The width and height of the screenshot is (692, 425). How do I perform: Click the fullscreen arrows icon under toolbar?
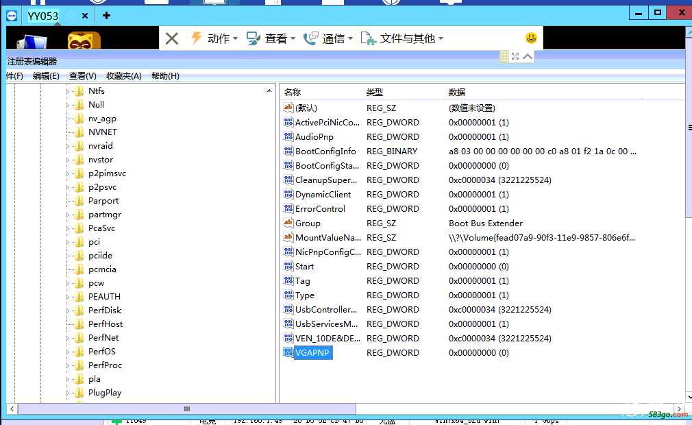point(515,56)
